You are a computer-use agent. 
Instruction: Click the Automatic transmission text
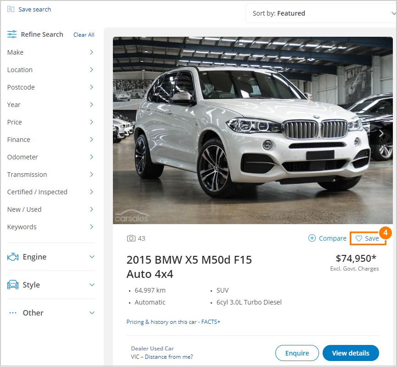pos(150,302)
